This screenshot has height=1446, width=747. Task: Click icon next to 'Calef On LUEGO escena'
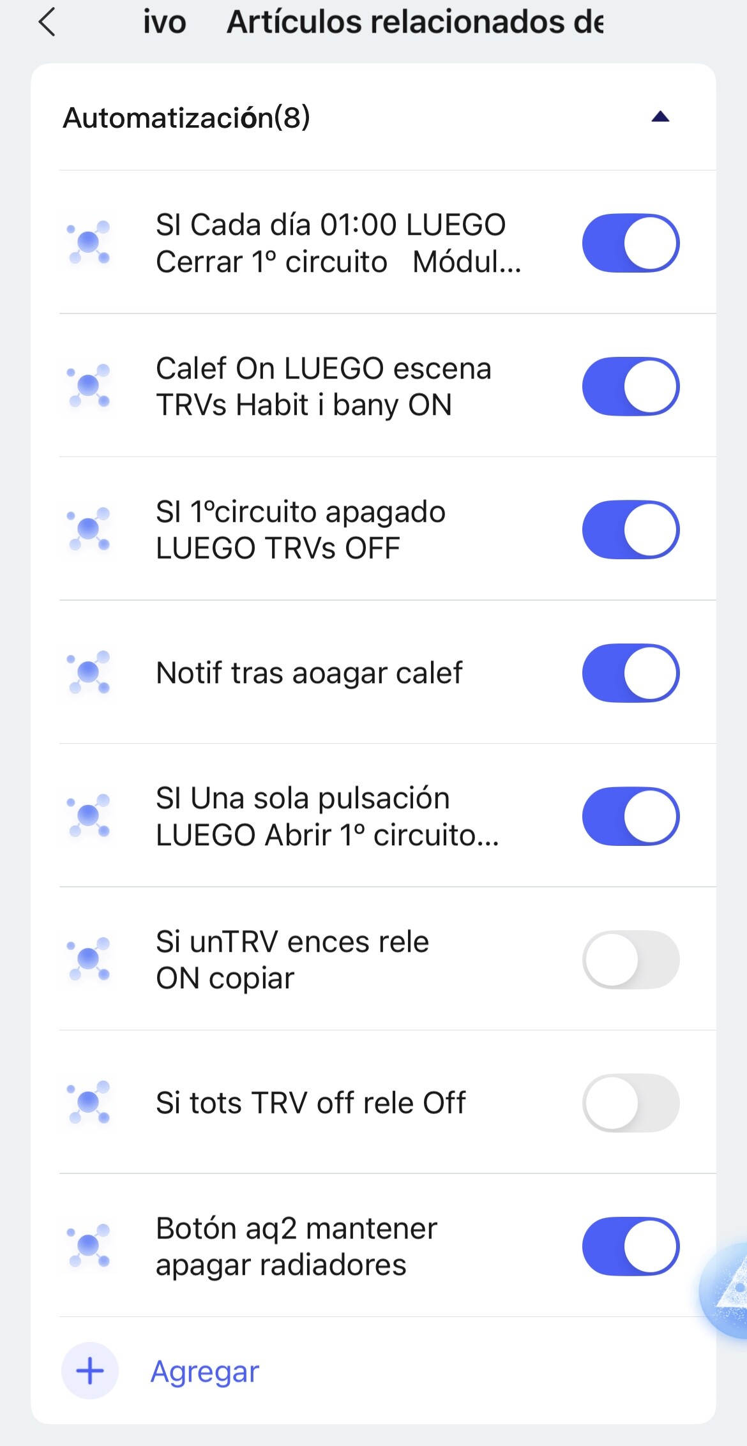coord(89,386)
